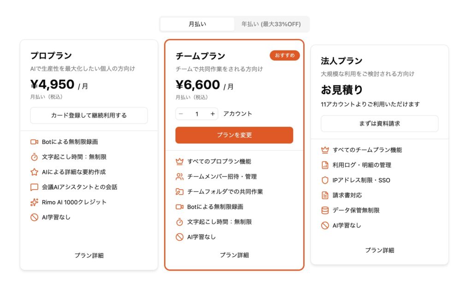Screen dimensions: 472x285
Task: Click the prohibition icon next to AI学習なし on チームプラン
Action: tap(180, 237)
